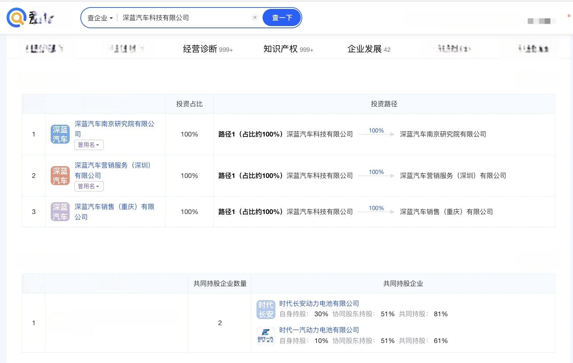Click path target 深蓝汽车南京研究院有限公司 text

click(x=443, y=134)
